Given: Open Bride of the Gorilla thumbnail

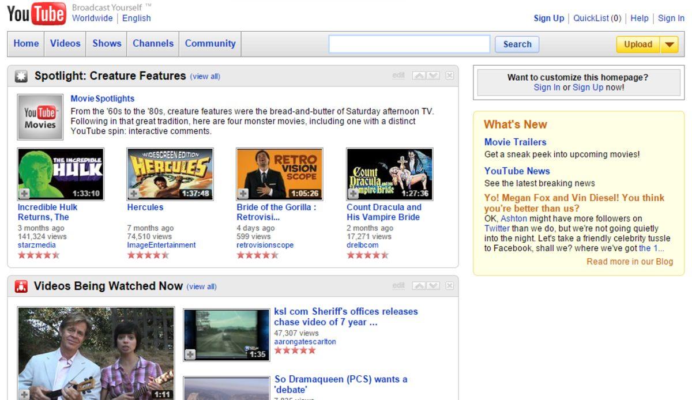Looking at the screenshot, I should pos(280,174).
